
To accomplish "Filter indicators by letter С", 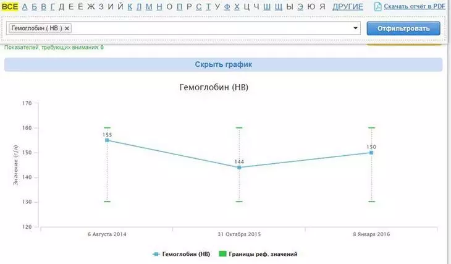I will 198,6.
